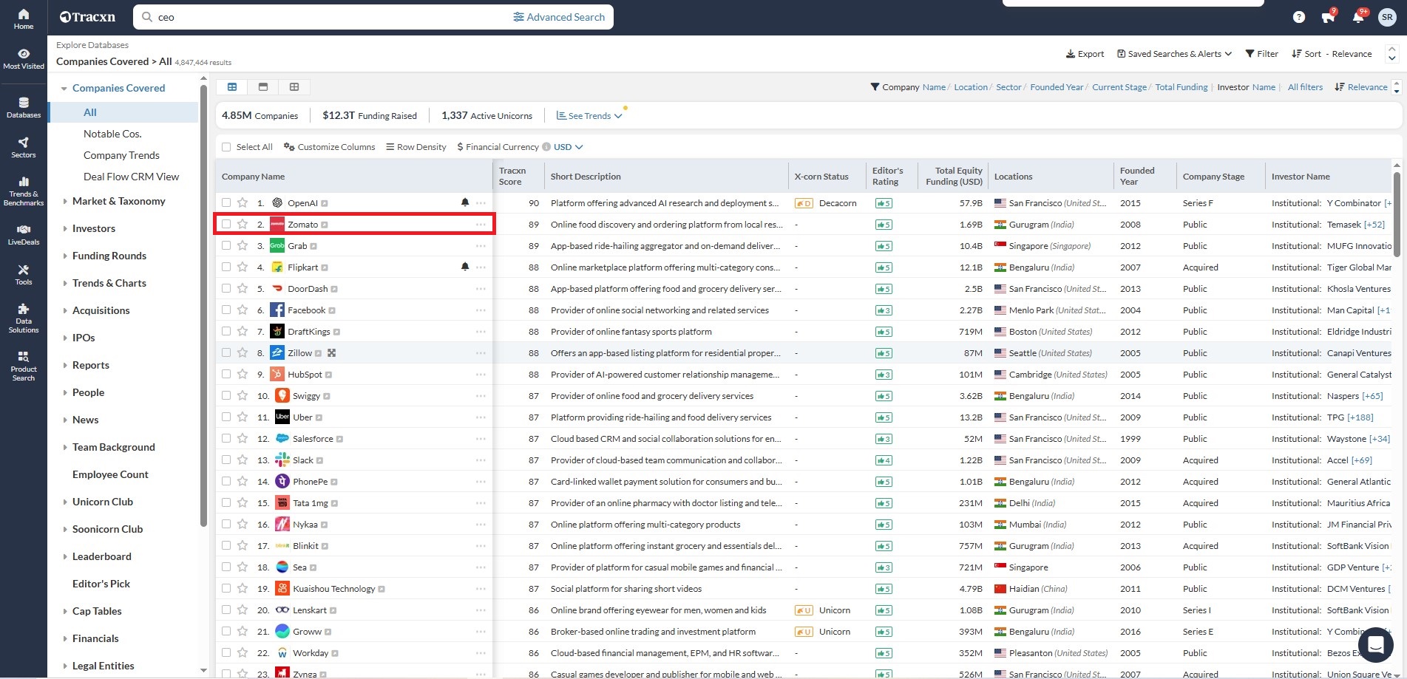
Task: Click the alert bell on OpenAI row
Action: pos(465,202)
